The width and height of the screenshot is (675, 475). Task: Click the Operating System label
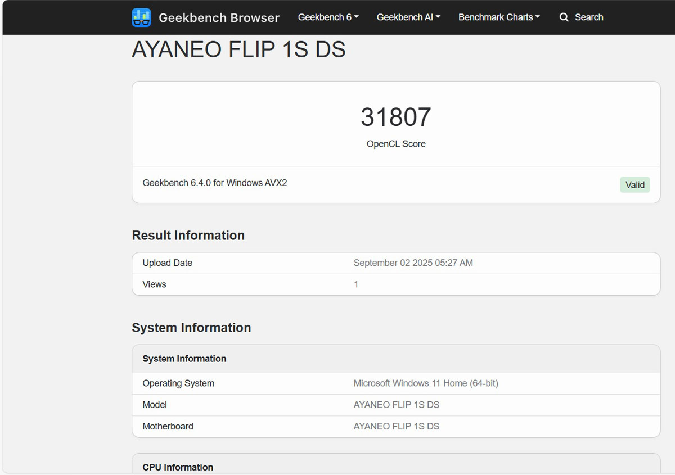point(178,383)
